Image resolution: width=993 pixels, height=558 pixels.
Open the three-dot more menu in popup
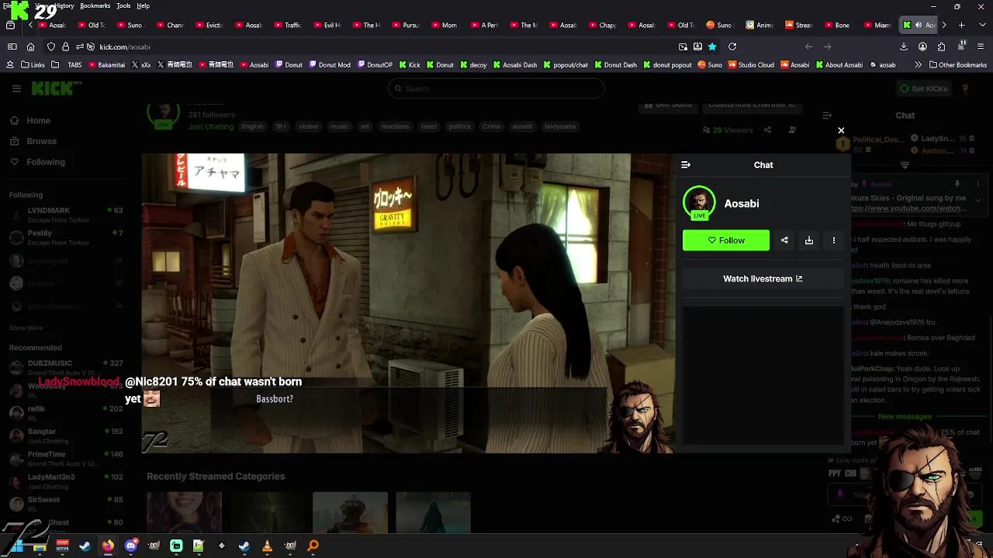[x=834, y=240]
